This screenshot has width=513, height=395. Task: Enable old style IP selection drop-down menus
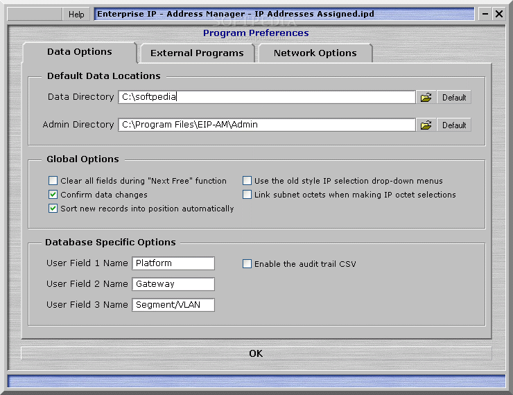coord(247,180)
